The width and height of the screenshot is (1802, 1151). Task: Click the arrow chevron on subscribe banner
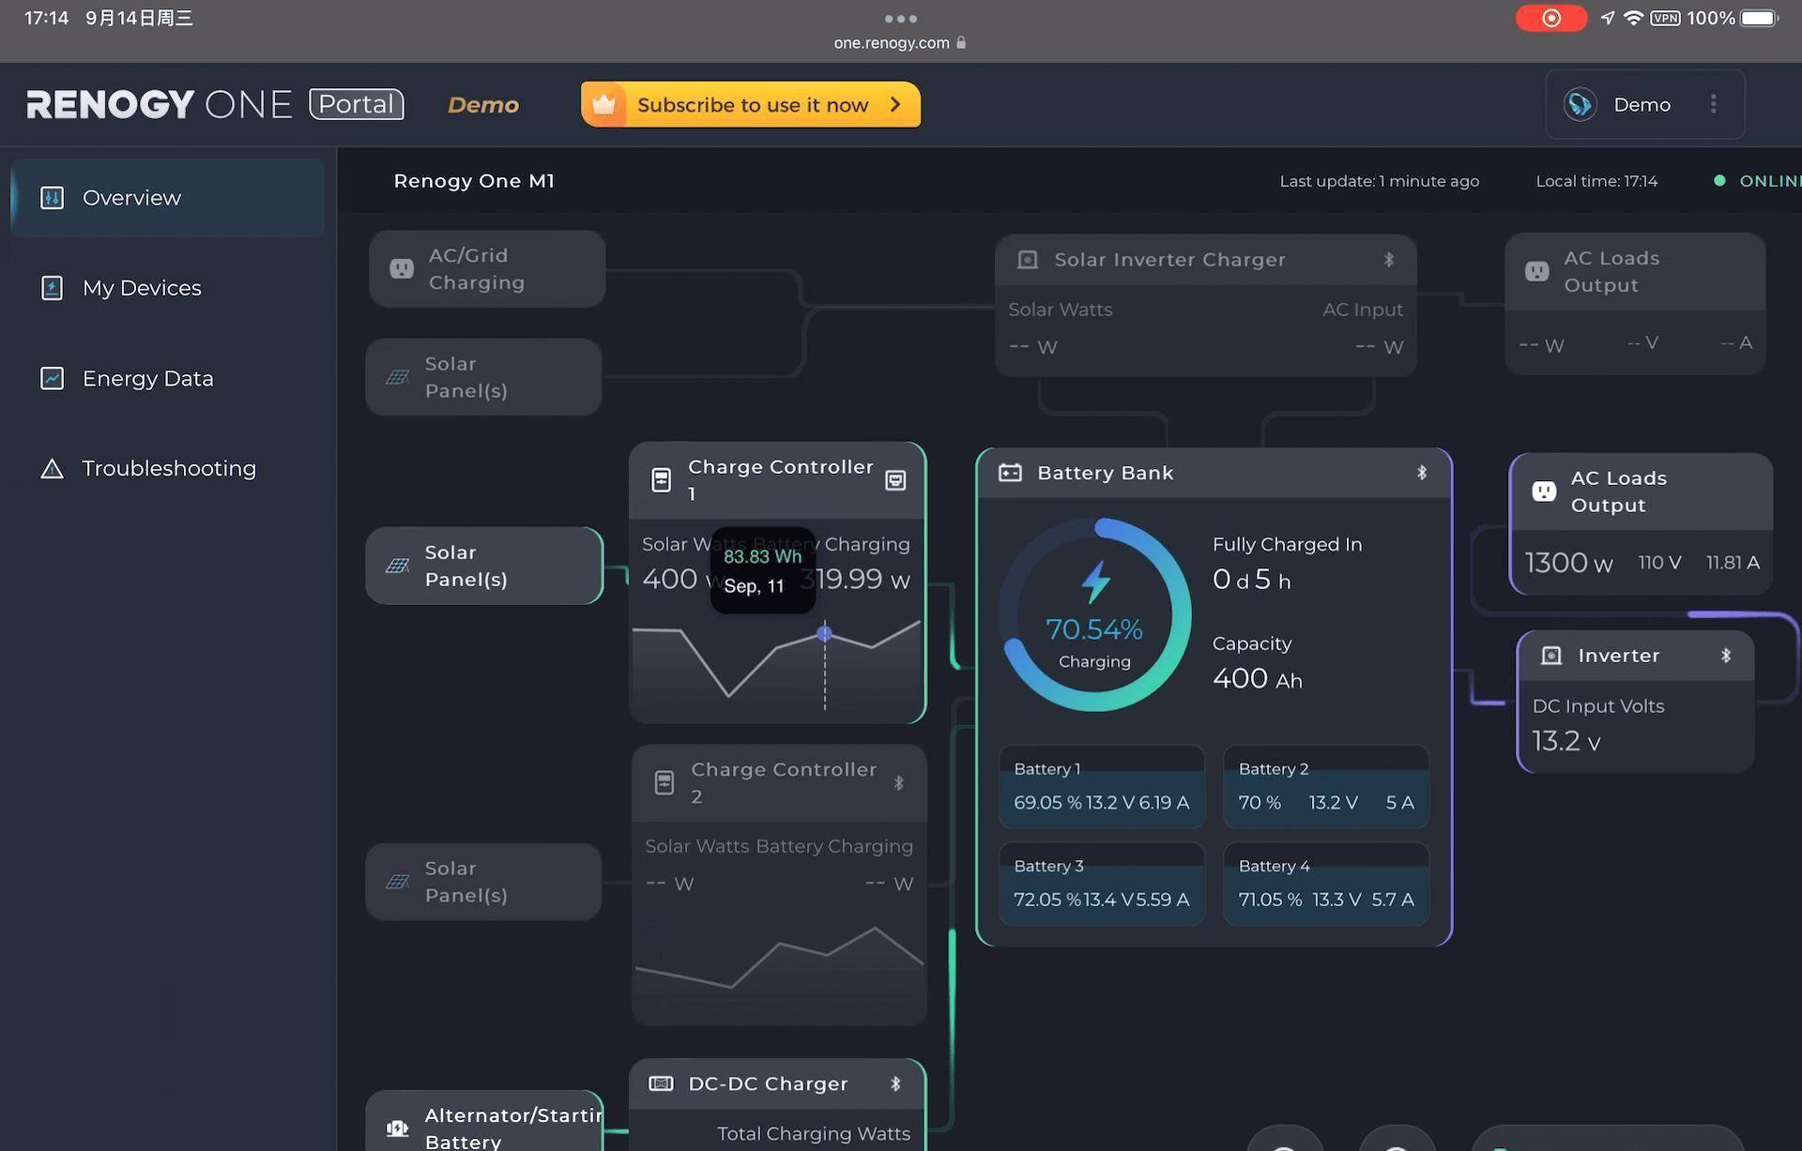[895, 104]
